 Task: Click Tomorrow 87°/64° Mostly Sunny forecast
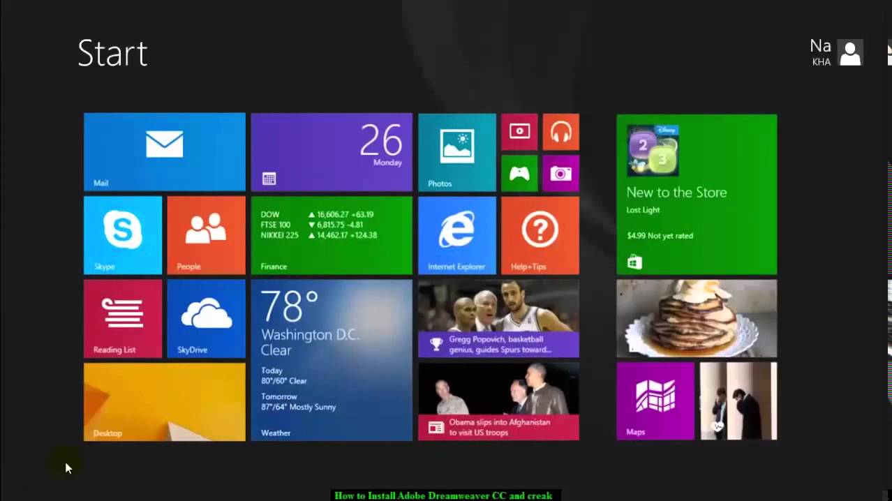(x=299, y=402)
